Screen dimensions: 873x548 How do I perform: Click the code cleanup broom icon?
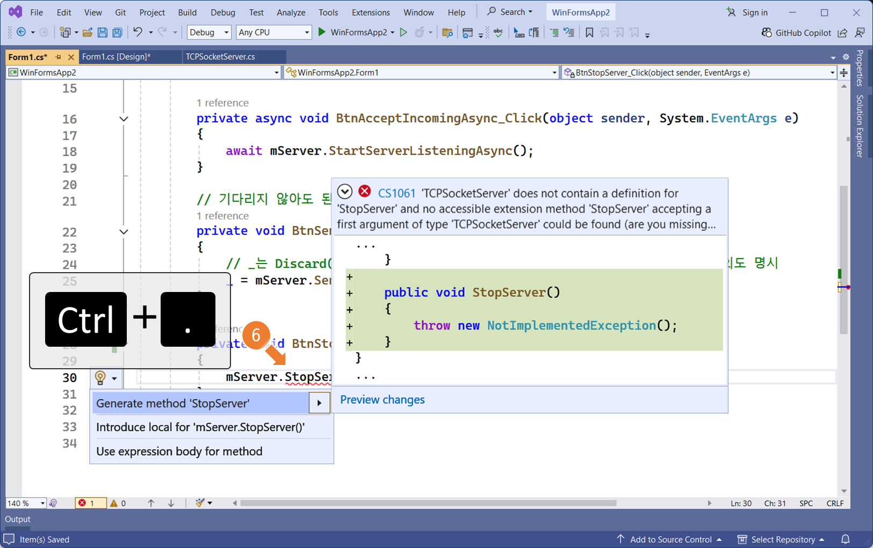pos(200,503)
